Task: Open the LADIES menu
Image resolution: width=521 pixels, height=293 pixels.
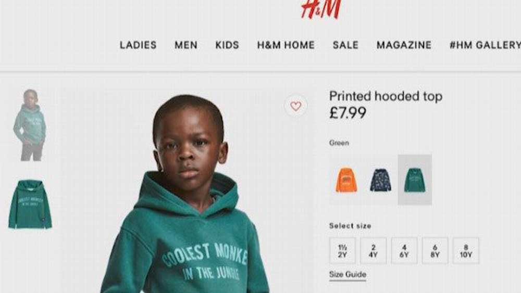Action: click(x=138, y=45)
